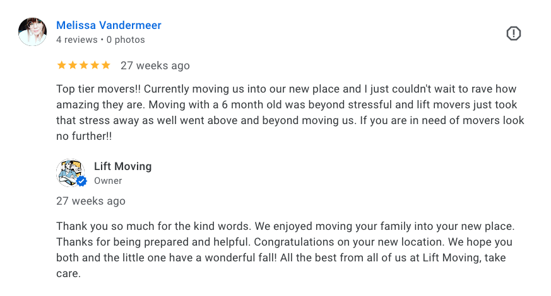Image resolution: width=551 pixels, height=296 pixels.
Task: Click the report review flag icon
Action: 513,33
